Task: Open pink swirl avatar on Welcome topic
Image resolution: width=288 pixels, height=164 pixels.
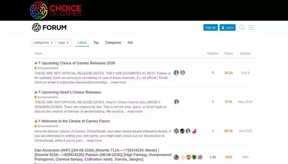Action: (194, 131)
